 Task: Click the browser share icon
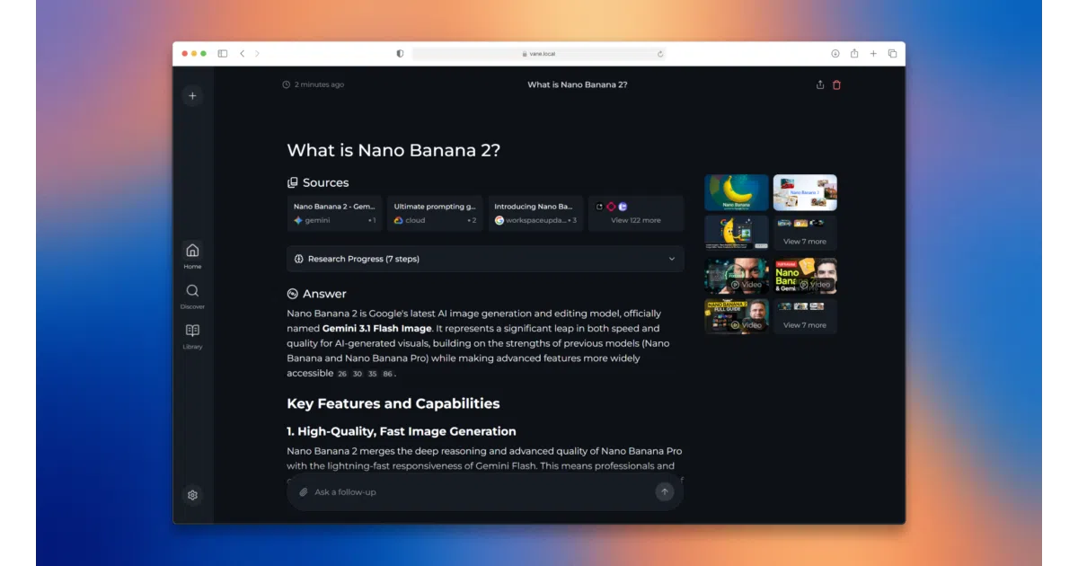coord(854,54)
